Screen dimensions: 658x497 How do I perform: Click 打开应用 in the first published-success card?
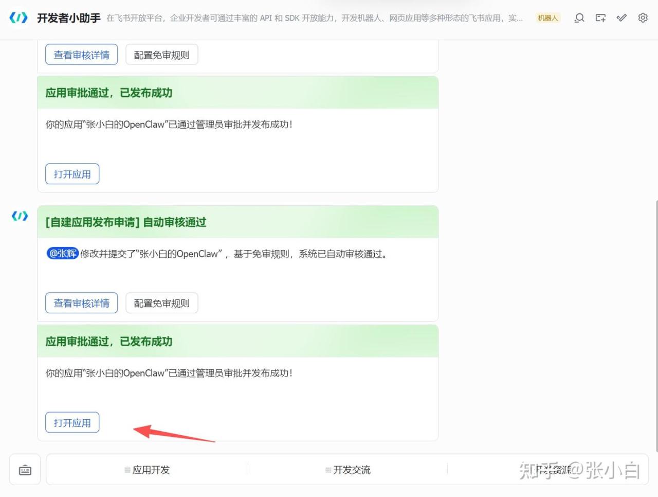pyautogui.click(x=72, y=174)
